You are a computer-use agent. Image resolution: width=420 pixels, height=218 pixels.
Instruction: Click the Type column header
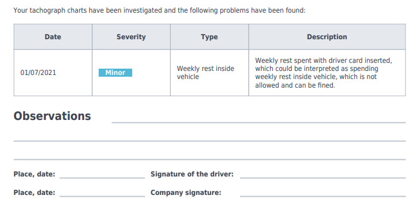[209, 37]
